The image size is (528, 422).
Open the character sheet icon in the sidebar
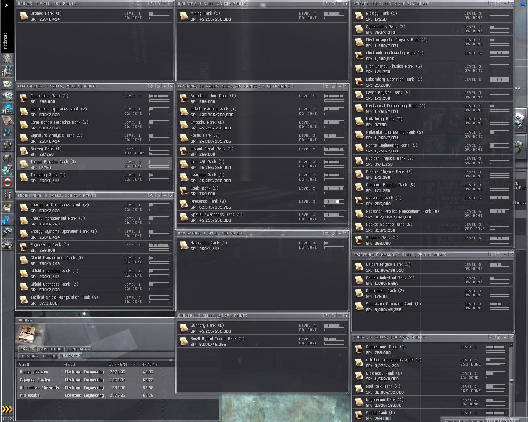click(x=7, y=59)
